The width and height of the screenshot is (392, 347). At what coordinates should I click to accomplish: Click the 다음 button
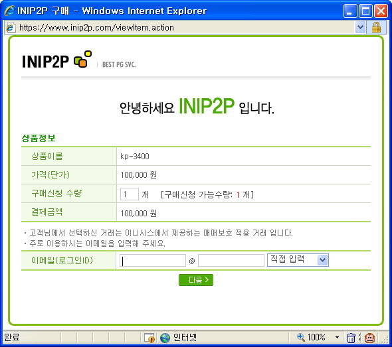tap(196, 280)
